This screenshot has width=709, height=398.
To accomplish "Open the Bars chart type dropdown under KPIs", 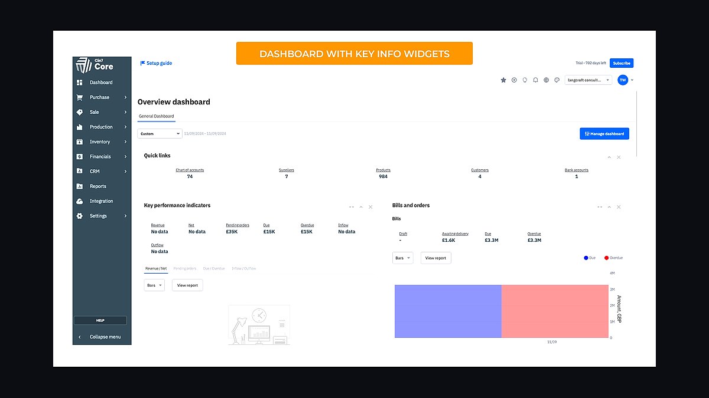I will click(154, 285).
